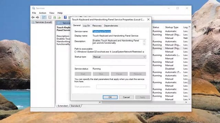Click the services list vertical scrollbar thumb

tap(189, 82)
